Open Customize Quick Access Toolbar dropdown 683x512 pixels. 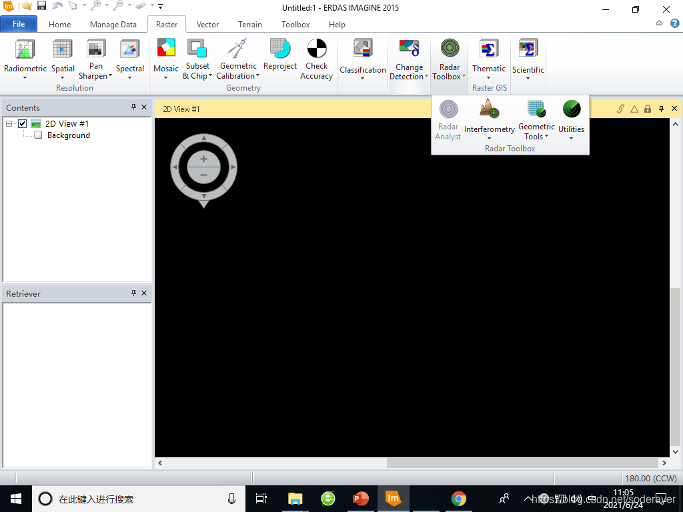pyautogui.click(x=160, y=6)
